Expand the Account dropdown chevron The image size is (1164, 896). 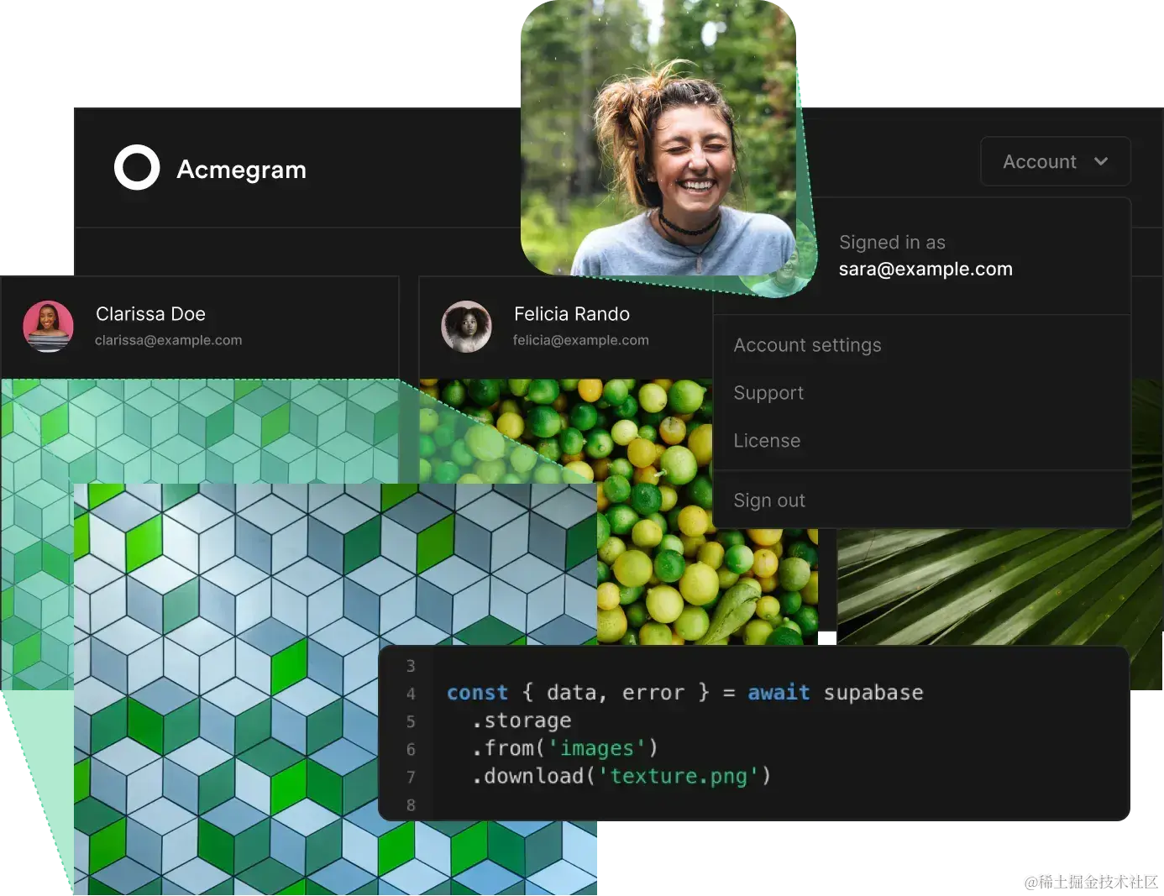point(1101,161)
